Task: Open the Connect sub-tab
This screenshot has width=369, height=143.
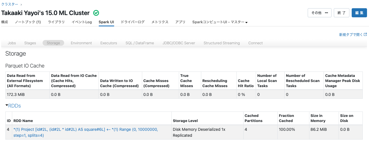Action: click(255, 43)
